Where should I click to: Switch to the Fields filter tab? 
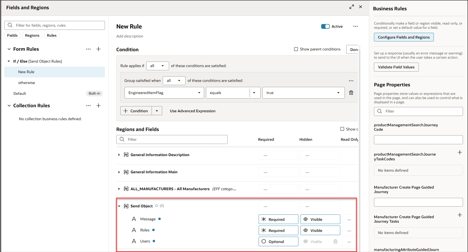(12, 35)
